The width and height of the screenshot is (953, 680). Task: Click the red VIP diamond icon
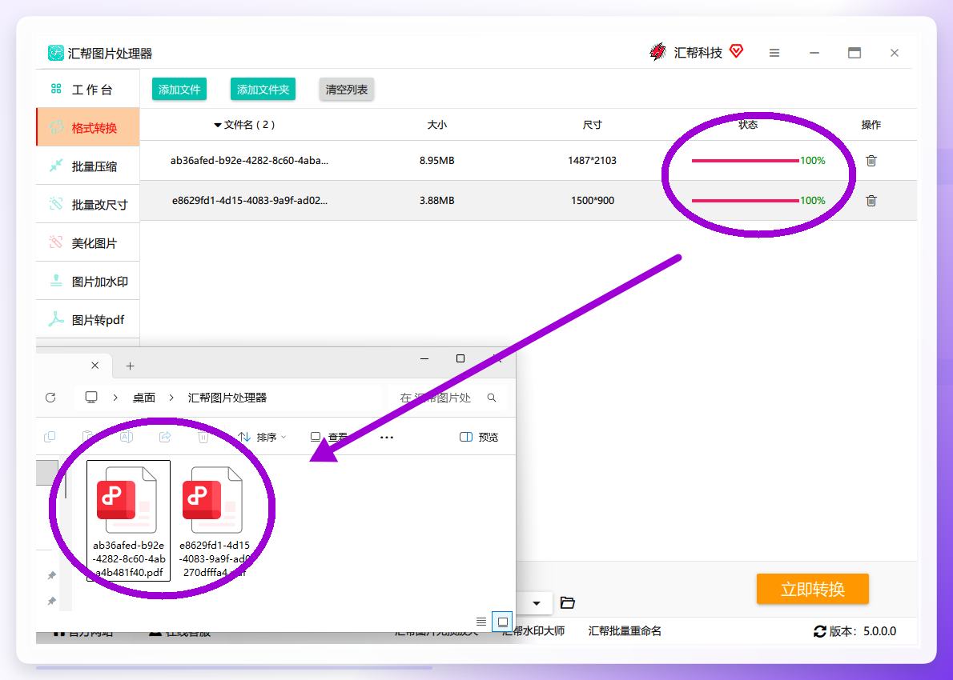pyautogui.click(x=736, y=52)
